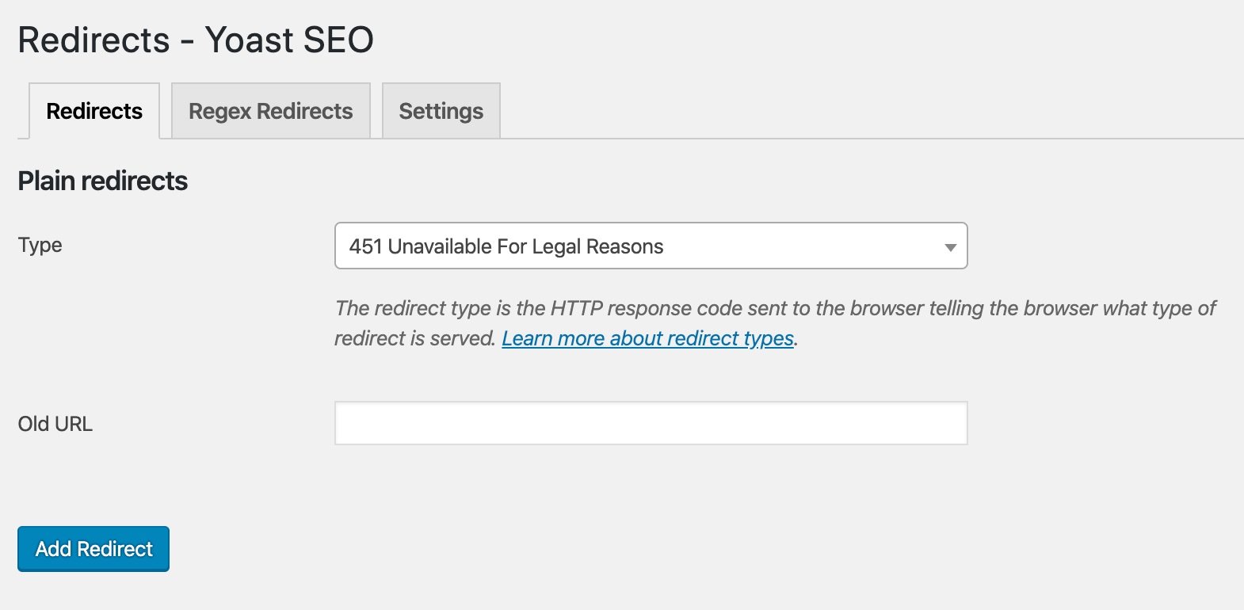Click the word "Legal" in the Type selector
Screen dimensions: 1244x610
coord(557,246)
